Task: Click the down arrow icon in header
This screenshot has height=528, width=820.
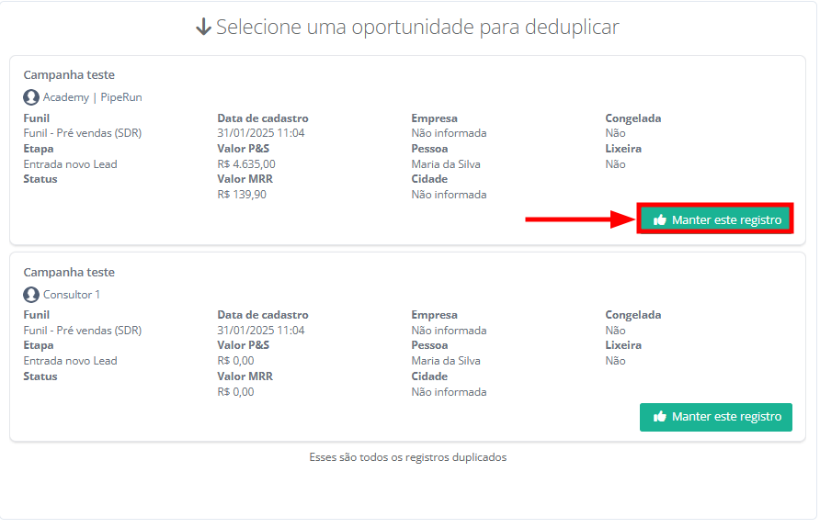Action: pyautogui.click(x=204, y=28)
